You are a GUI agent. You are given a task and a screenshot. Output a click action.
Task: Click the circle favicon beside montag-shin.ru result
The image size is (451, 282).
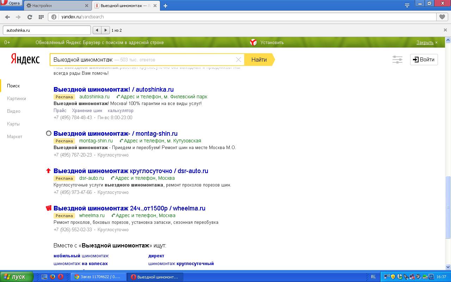pyautogui.click(x=49, y=133)
